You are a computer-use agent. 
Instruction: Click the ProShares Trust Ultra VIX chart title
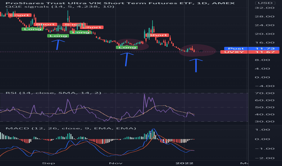(120, 3)
